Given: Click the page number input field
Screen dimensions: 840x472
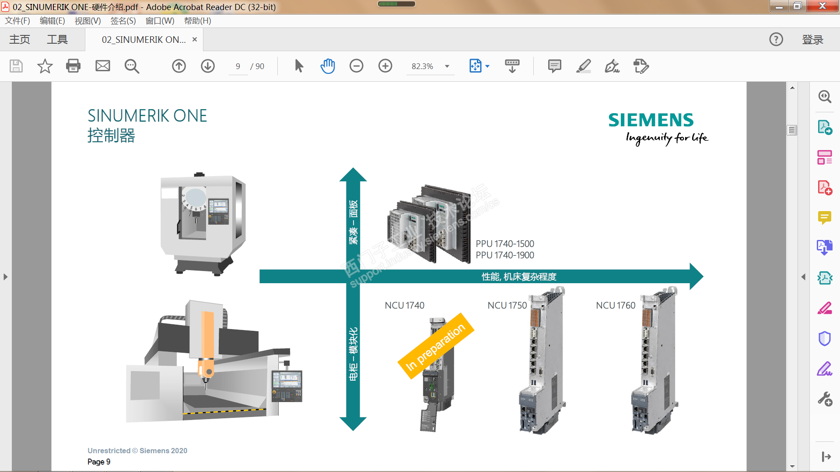Looking at the screenshot, I should tap(238, 66).
